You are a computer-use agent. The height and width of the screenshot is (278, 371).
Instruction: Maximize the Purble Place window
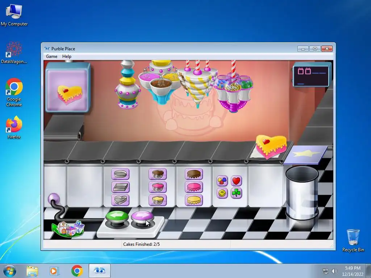(315, 49)
